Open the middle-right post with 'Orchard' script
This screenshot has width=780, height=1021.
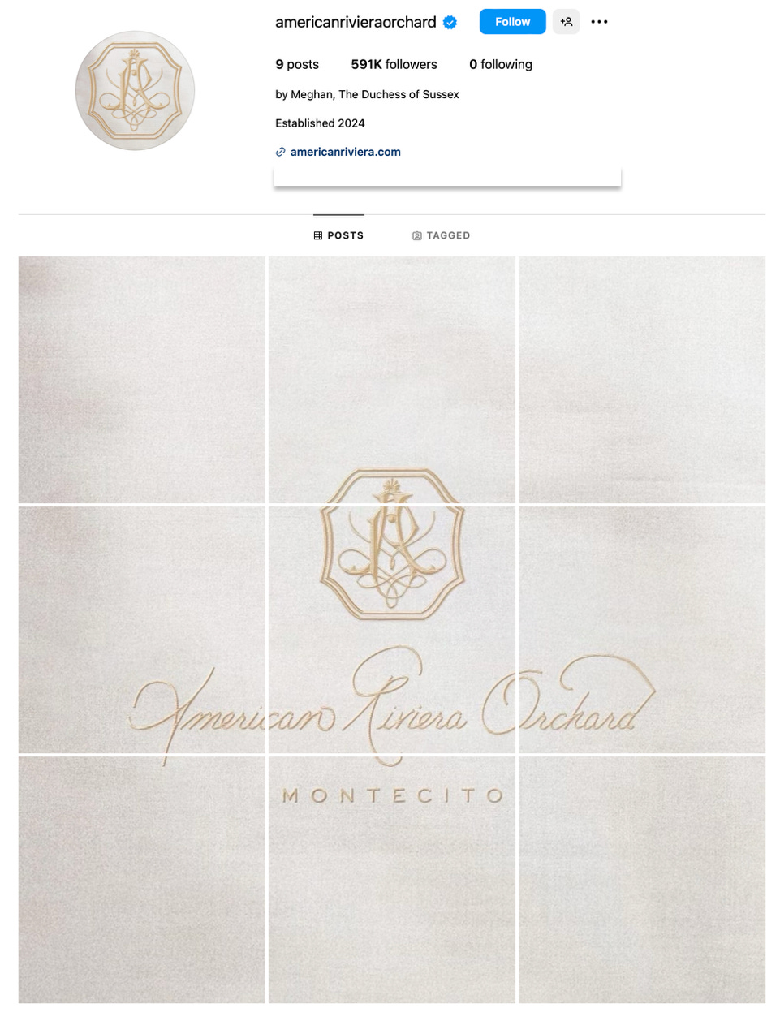tap(642, 630)
